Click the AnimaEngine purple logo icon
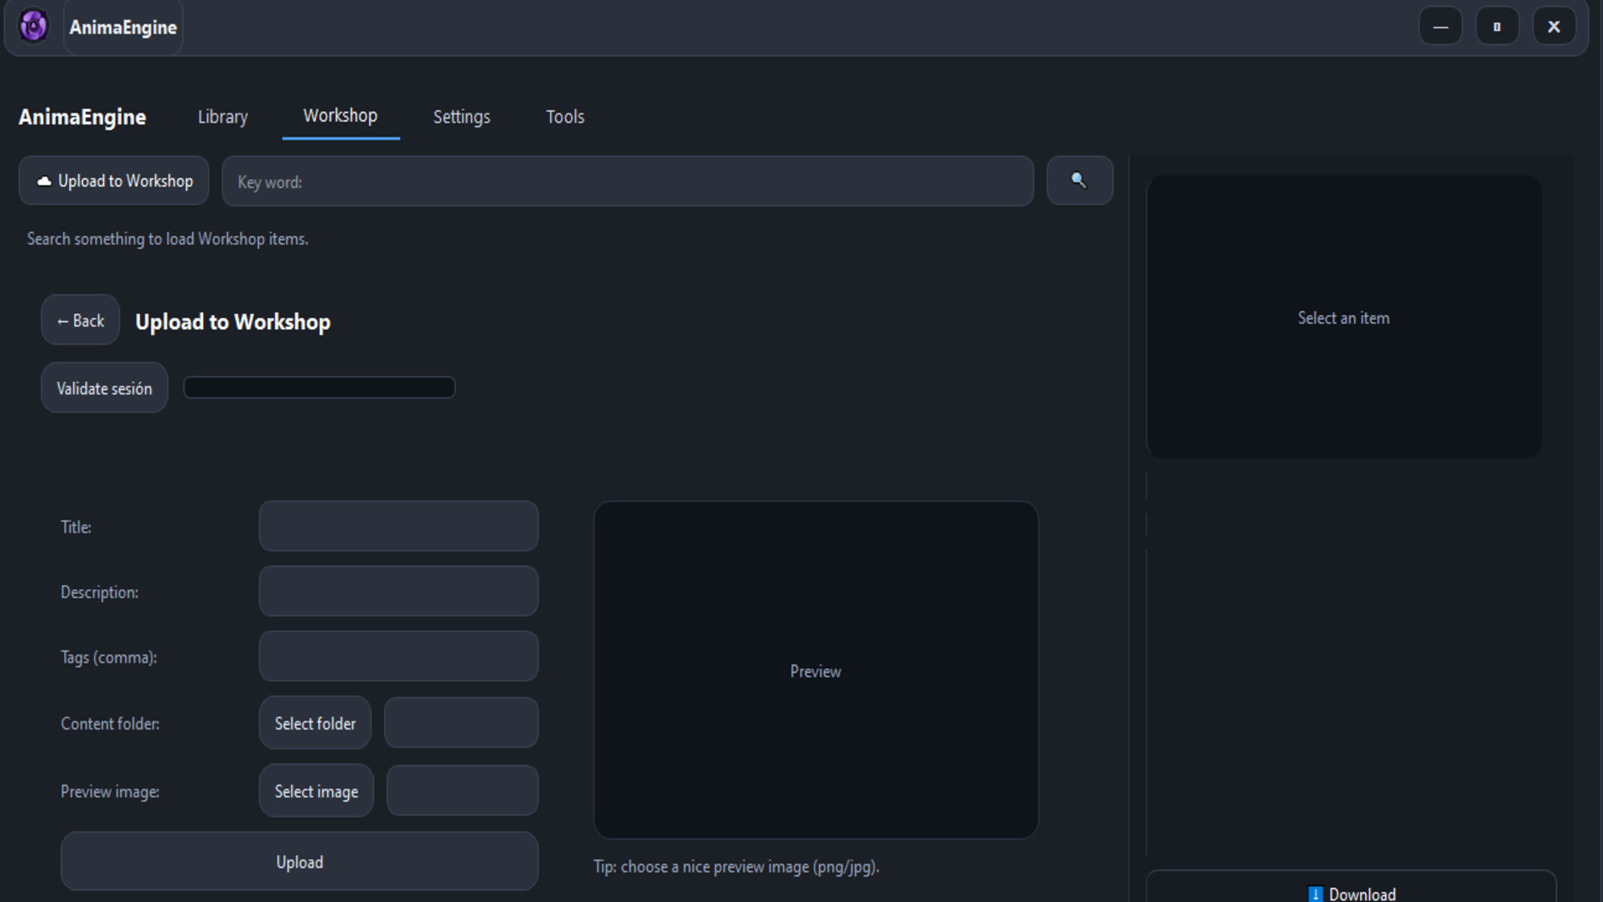 32,26
